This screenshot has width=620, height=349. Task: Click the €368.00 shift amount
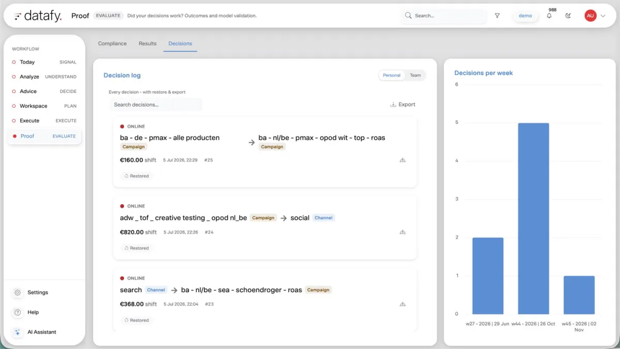tap(138, 304)
